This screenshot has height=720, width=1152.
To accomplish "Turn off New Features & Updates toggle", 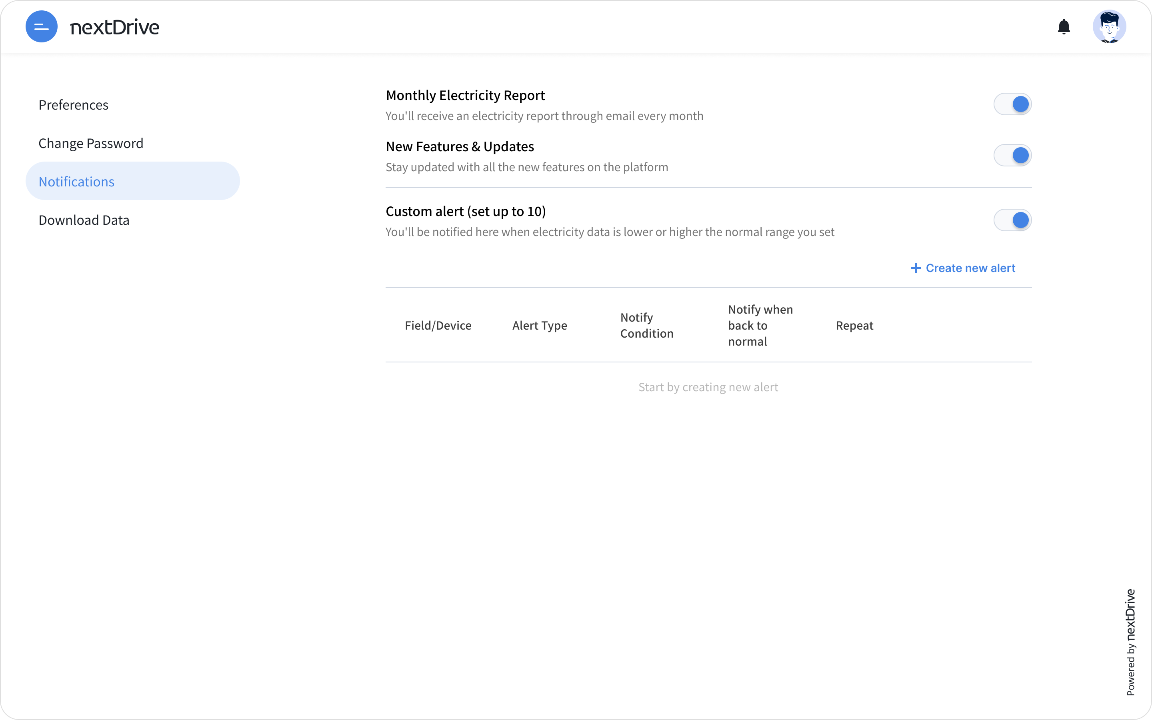I will [x=1012, y=155].
